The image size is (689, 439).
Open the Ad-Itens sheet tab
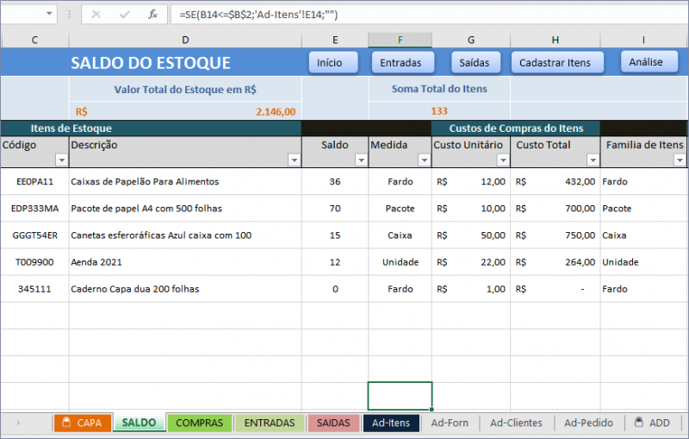[x=390, y=423]
